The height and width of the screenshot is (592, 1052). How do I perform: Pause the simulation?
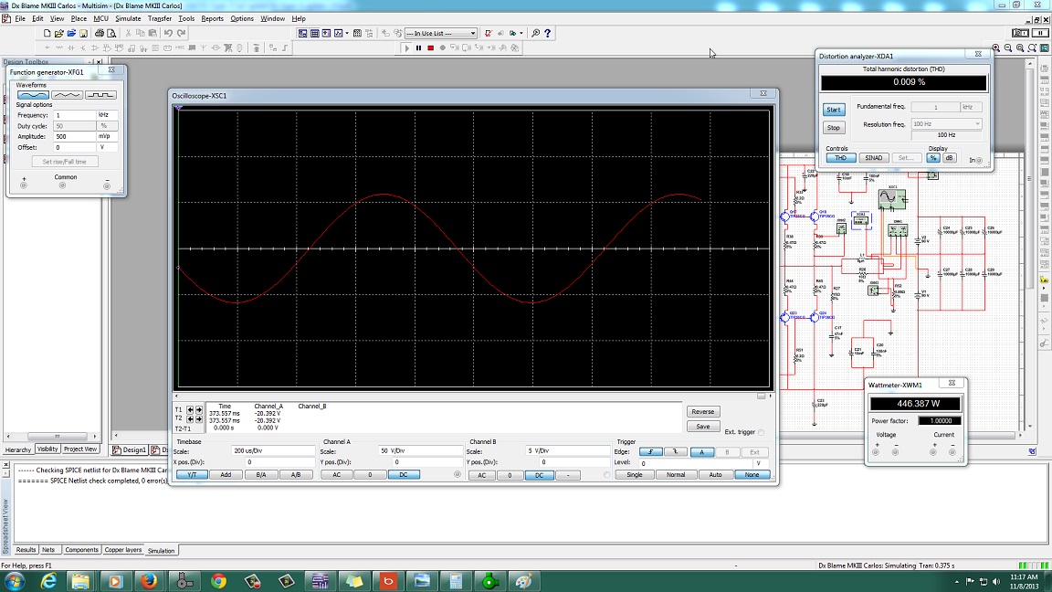[418, 48]
